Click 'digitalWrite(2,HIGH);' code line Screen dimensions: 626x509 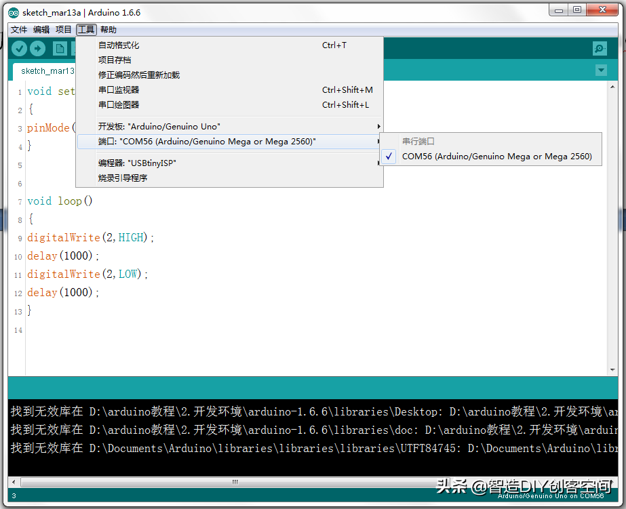click(x=91, y=237)
